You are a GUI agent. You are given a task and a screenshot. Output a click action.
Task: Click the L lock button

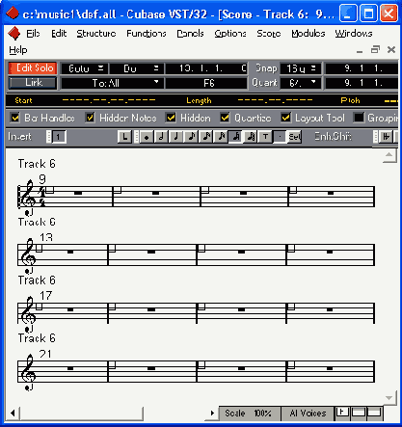pos(124,137)
